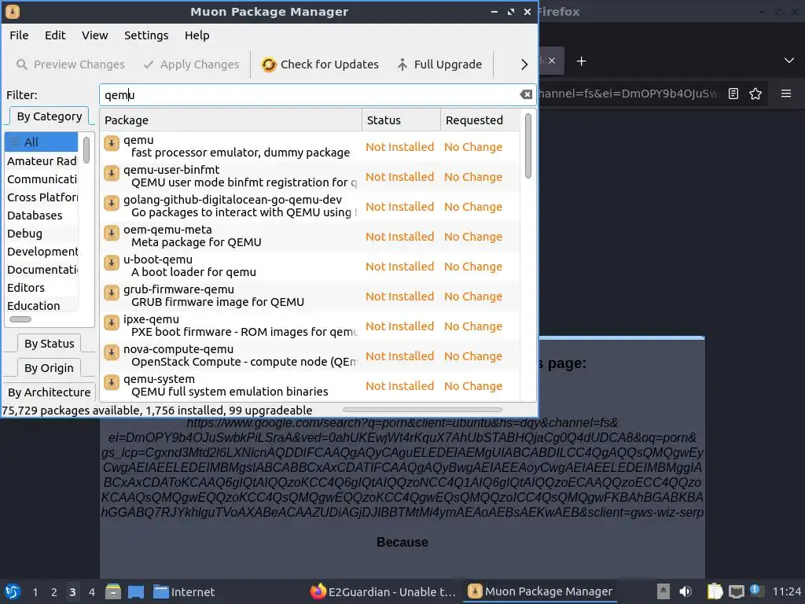Expand the toolbar overflow chevron
Image resolution: width=805 pixels, height=604 pixels.
(524, 64)
